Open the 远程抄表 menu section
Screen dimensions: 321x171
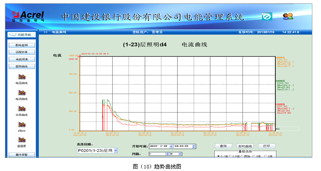[22, 52]
